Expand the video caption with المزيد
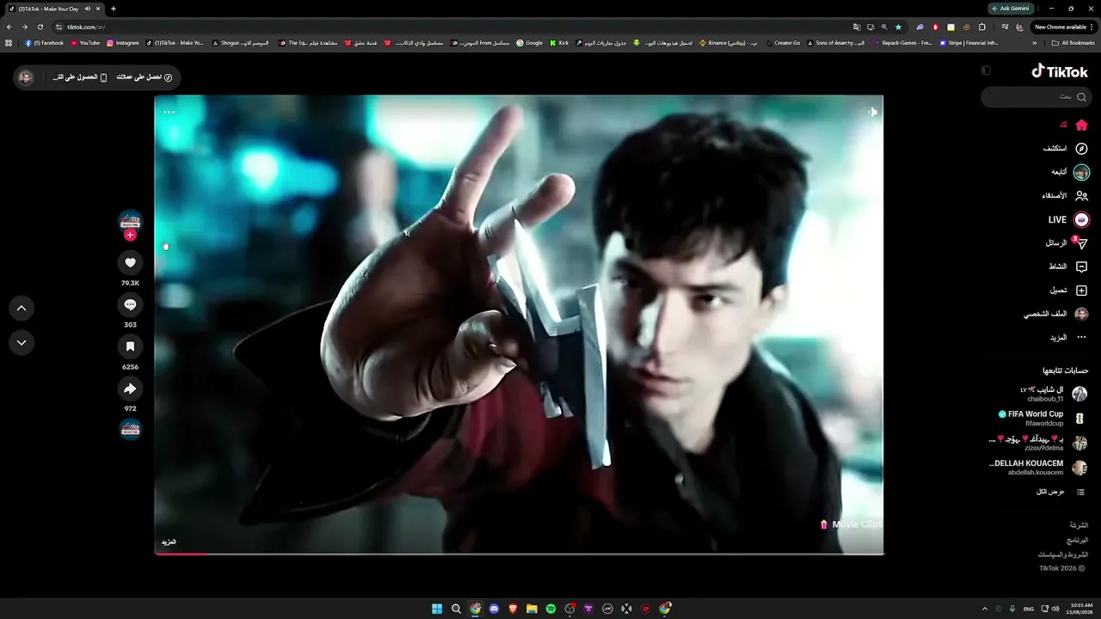1101x619 pixels. pyautogui.click(x=169, y=542)
